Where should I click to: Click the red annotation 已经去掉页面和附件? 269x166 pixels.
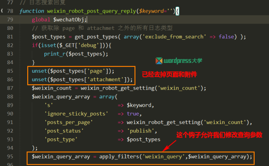click(x=170, y=75)
